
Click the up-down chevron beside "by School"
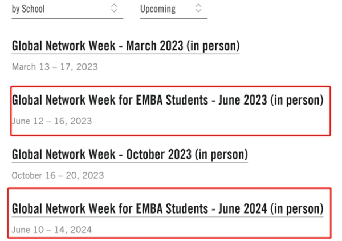(114, 9)
